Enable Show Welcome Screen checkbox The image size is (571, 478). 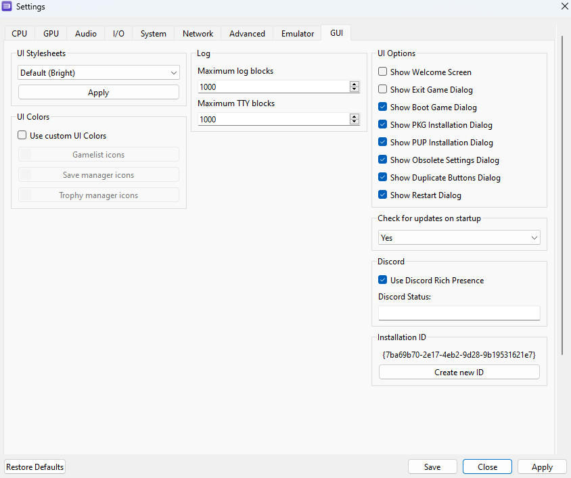click(x=382, y=72)
